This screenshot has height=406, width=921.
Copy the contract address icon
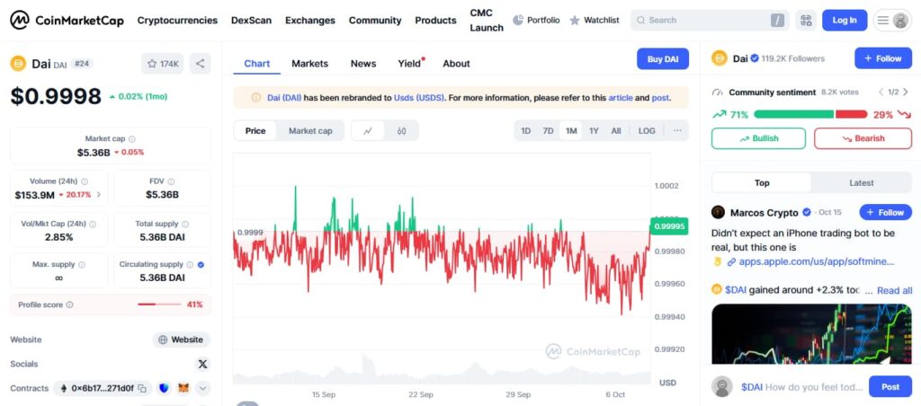(143, 388)
